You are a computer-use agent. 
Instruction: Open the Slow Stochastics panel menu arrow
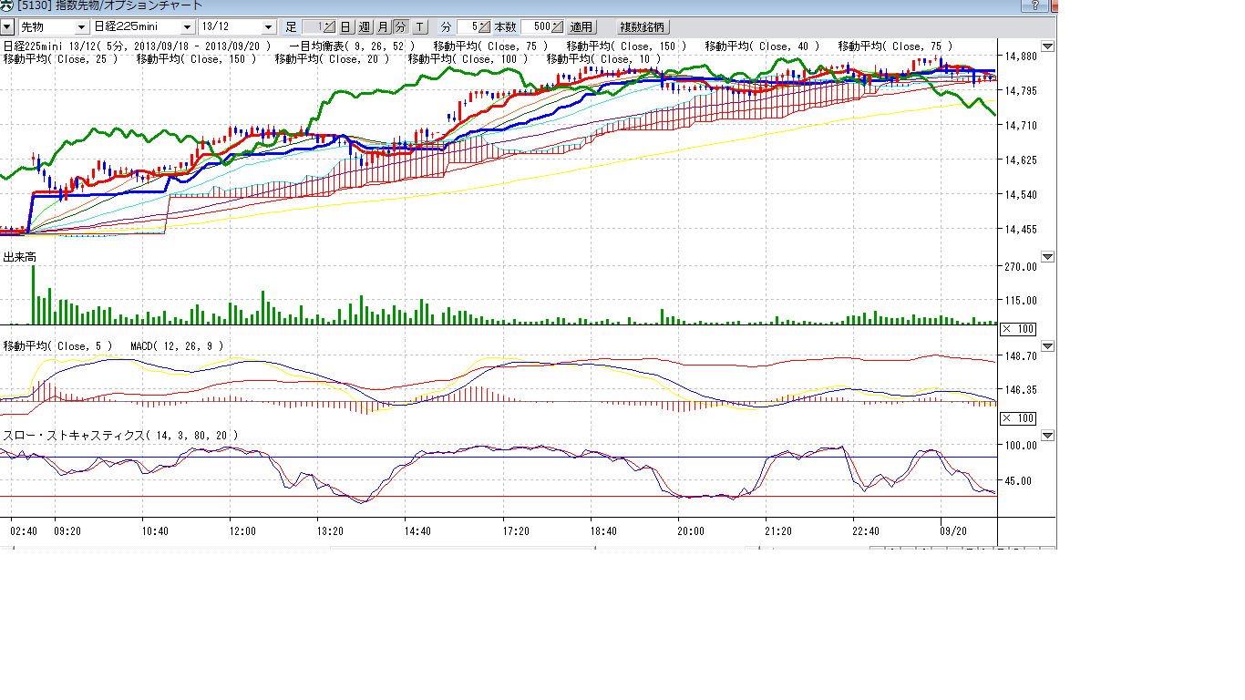[x=1047, y=436]
